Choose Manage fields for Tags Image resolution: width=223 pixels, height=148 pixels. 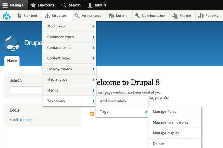[175, 112]
